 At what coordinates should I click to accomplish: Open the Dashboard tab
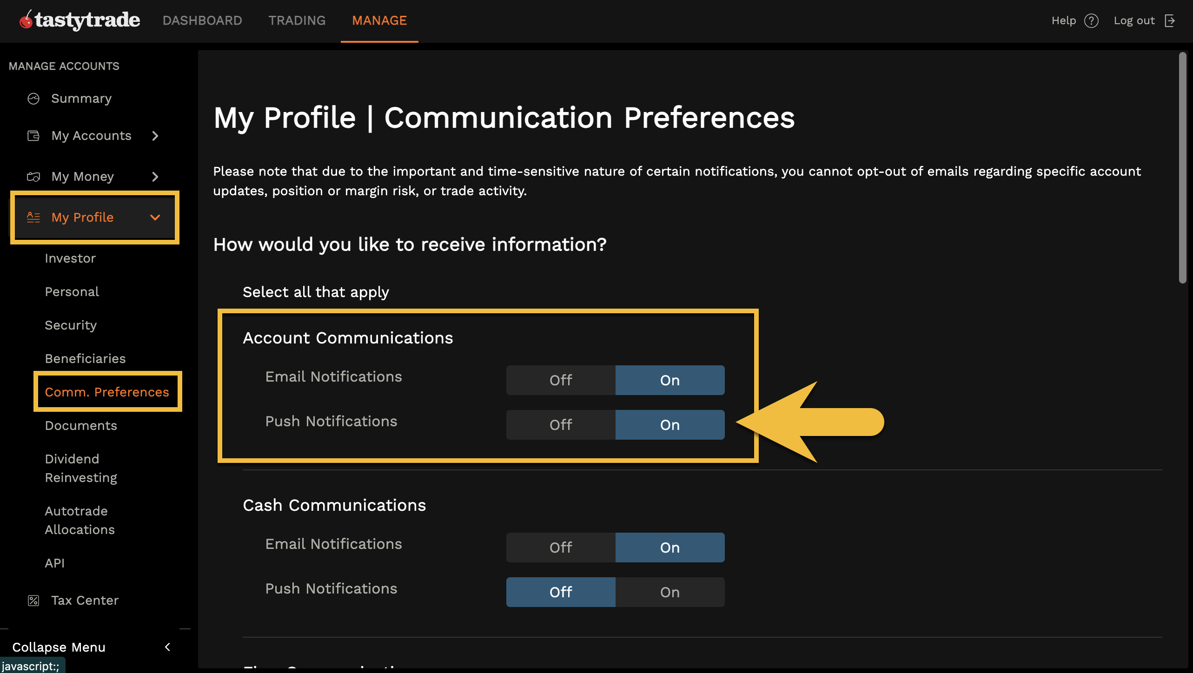pos(202,20)
